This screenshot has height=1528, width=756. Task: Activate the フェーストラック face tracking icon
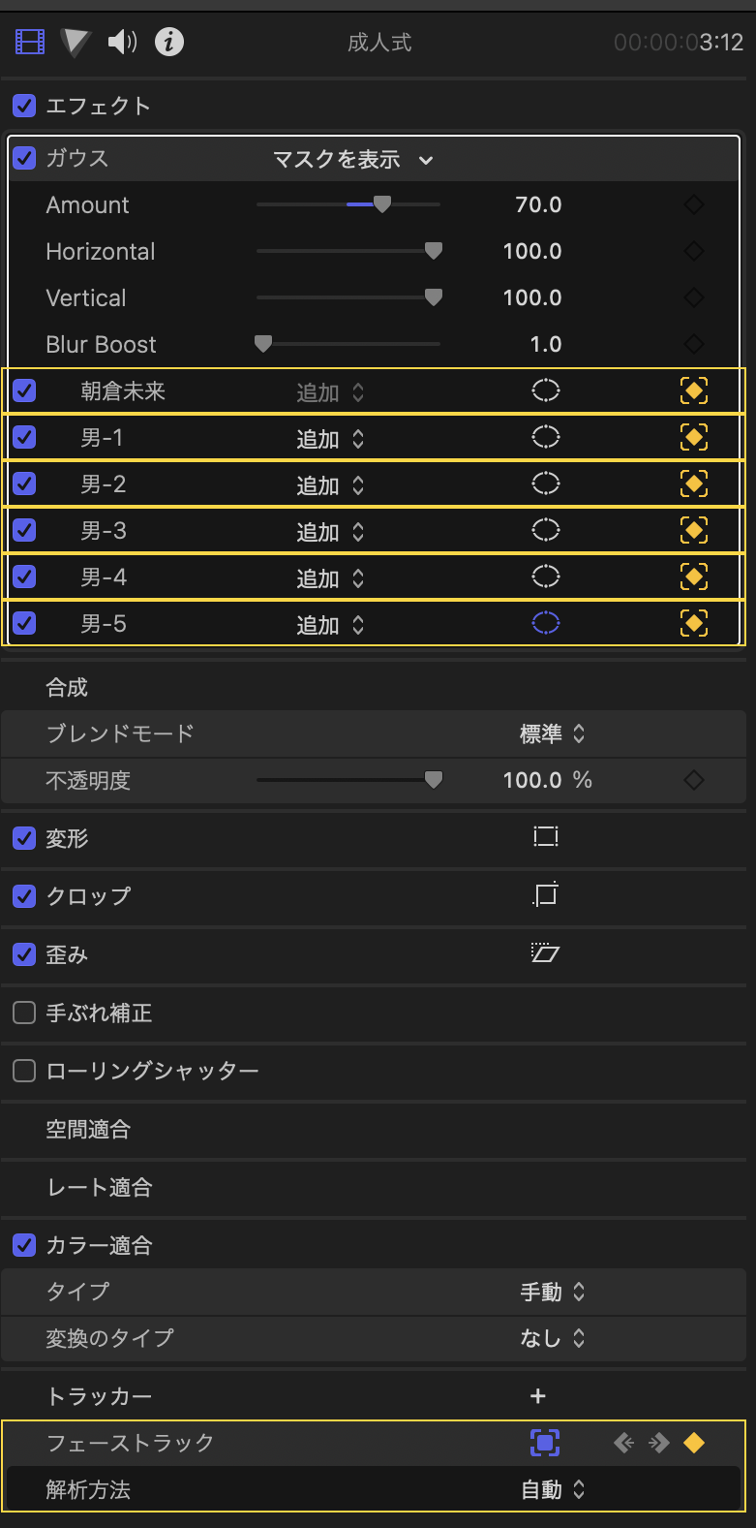coord(545,1443)
